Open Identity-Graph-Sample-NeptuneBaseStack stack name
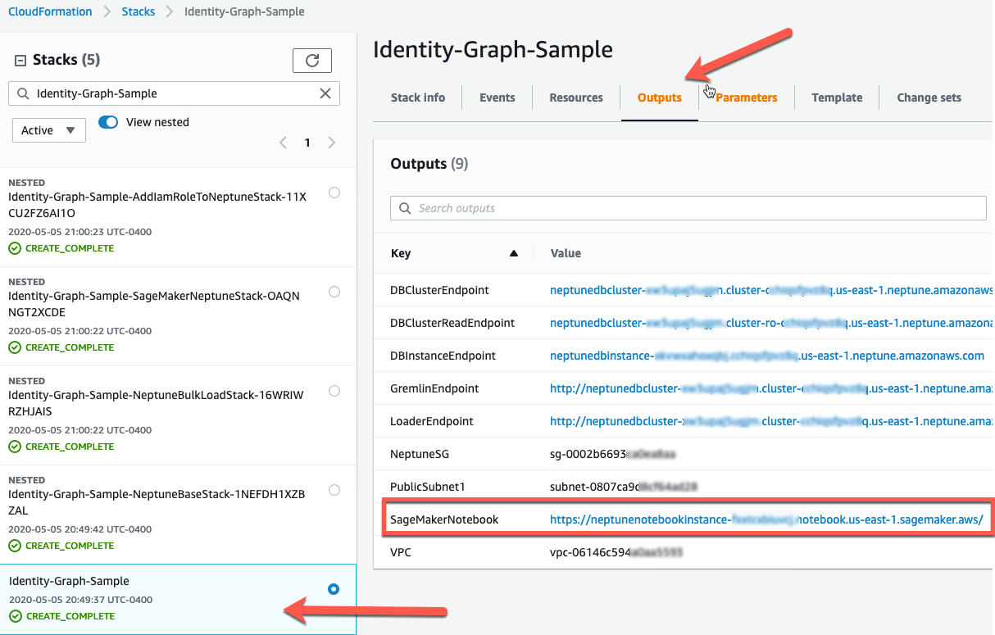The image size is (995, 635). pyautogui.click(x=157, y=502)
